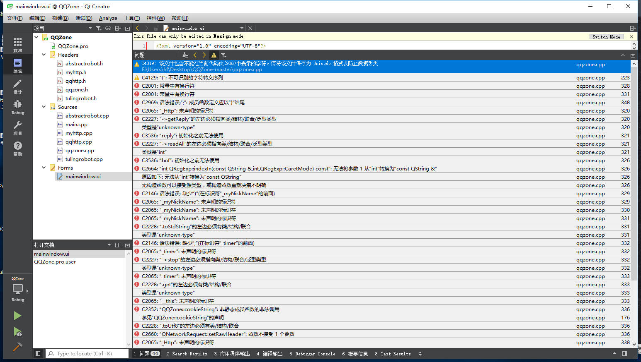641x362 pixels.
Task: Collapse the Sources folder
Action: 44,107
